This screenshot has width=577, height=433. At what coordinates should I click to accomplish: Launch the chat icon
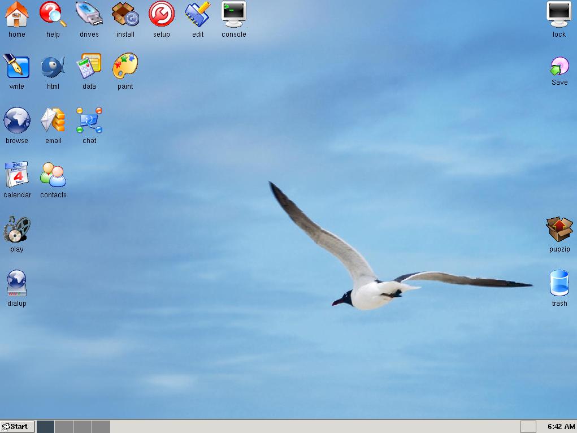(x=89, y=120)
